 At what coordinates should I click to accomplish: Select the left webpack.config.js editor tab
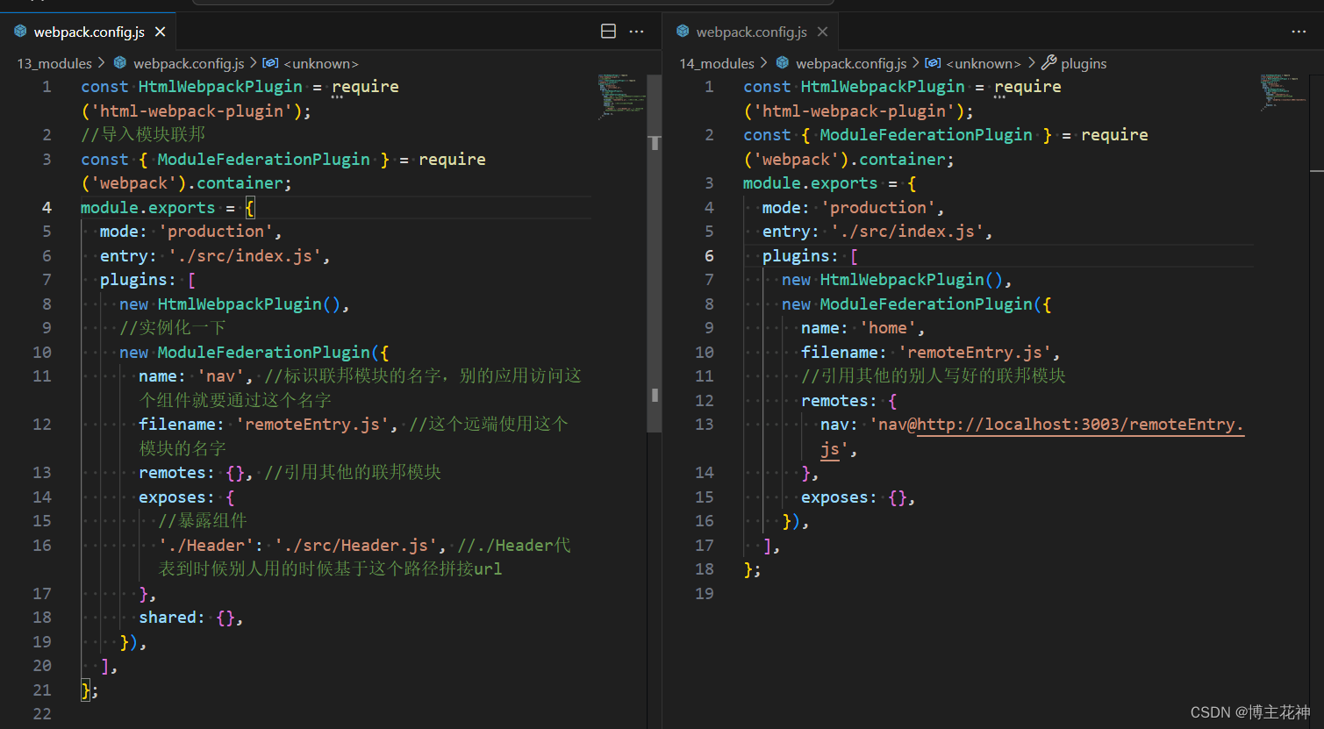[88, 32]
